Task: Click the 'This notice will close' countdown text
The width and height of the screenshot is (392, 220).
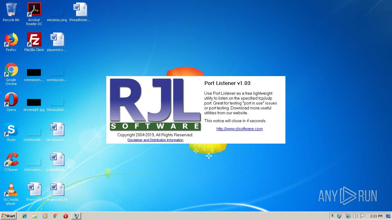Action: pos(235,121)
